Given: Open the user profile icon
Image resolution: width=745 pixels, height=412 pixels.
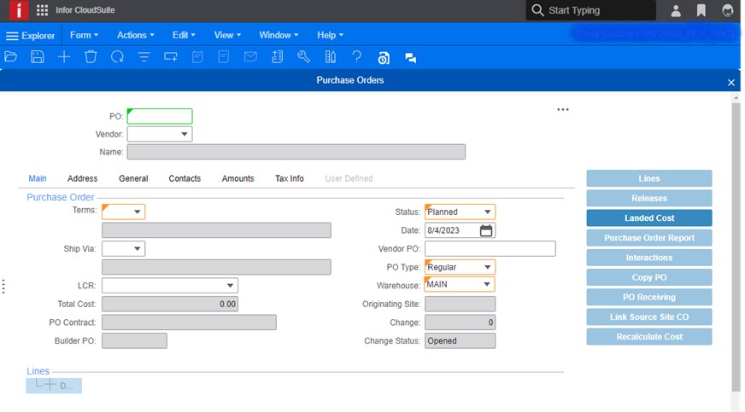Looking at the screenshot, I should pyautogui.click(x=676, y=10).
